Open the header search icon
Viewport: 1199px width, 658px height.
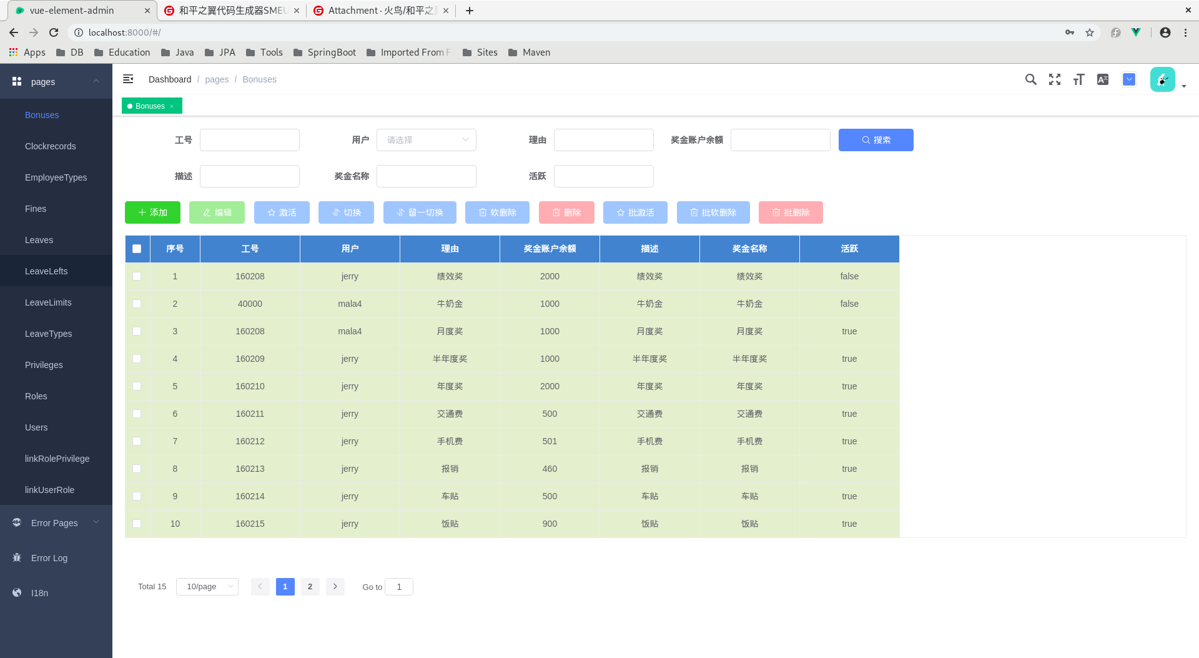[1031, 79]
